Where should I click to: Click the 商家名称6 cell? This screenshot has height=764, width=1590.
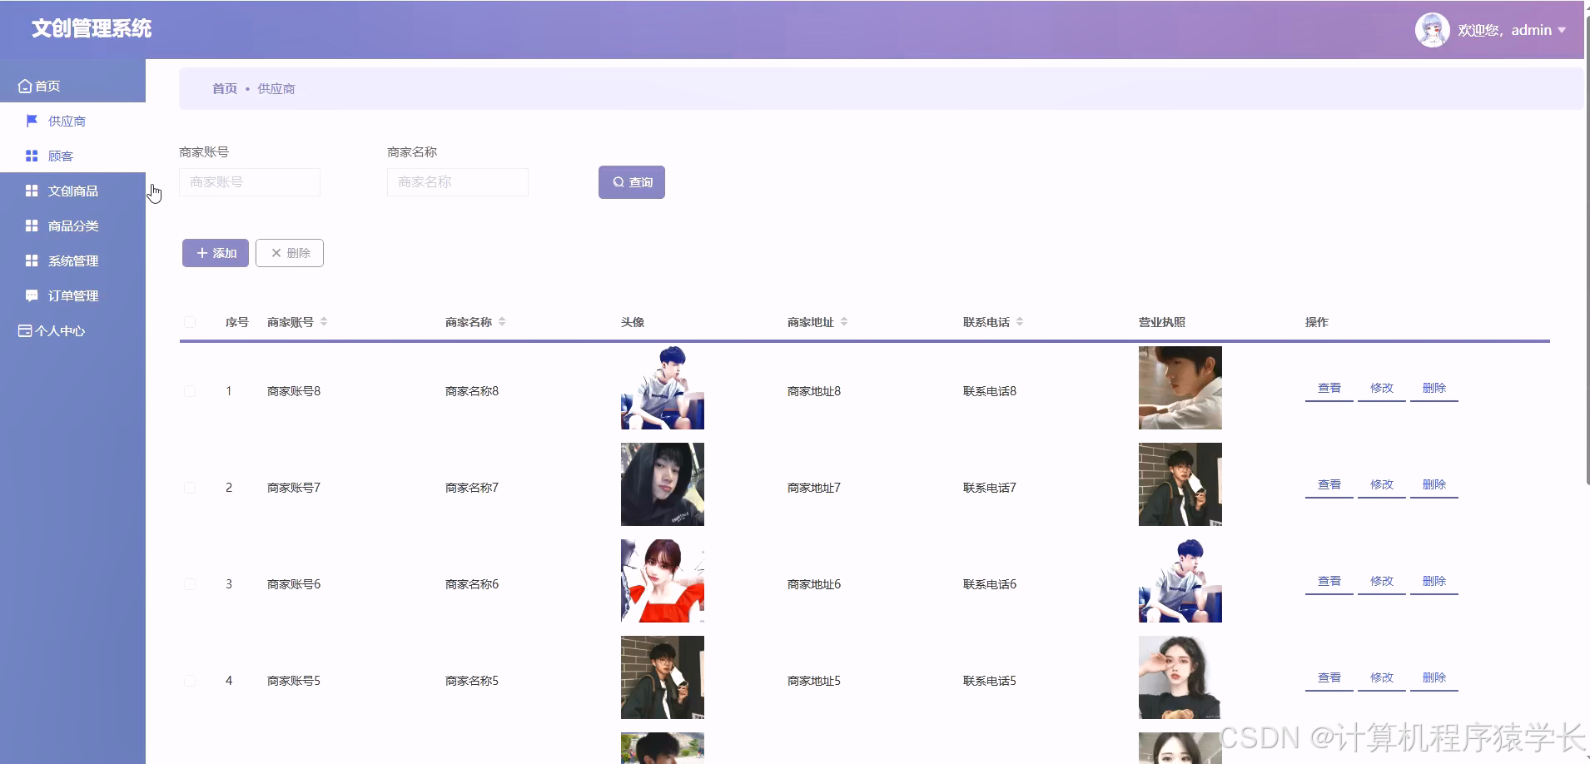coord(472,584)
